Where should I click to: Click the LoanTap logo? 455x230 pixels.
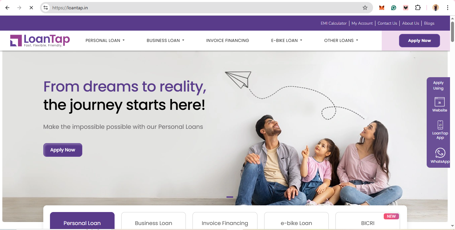point(40,41)
